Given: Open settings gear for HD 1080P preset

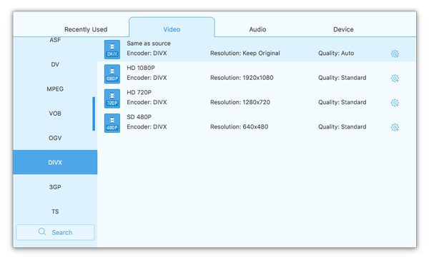Looking at the screenshot, I should pos(395,78).
